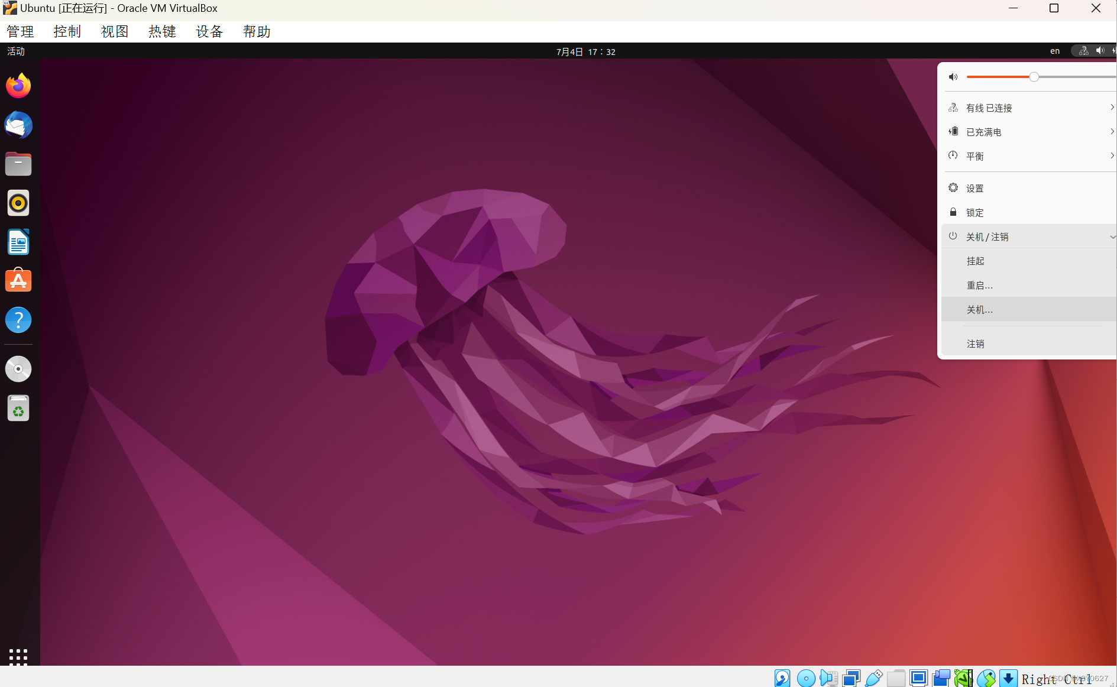Click the network adapter status icon
Viewport: 1117px width, 687px height.
[851, 678]
